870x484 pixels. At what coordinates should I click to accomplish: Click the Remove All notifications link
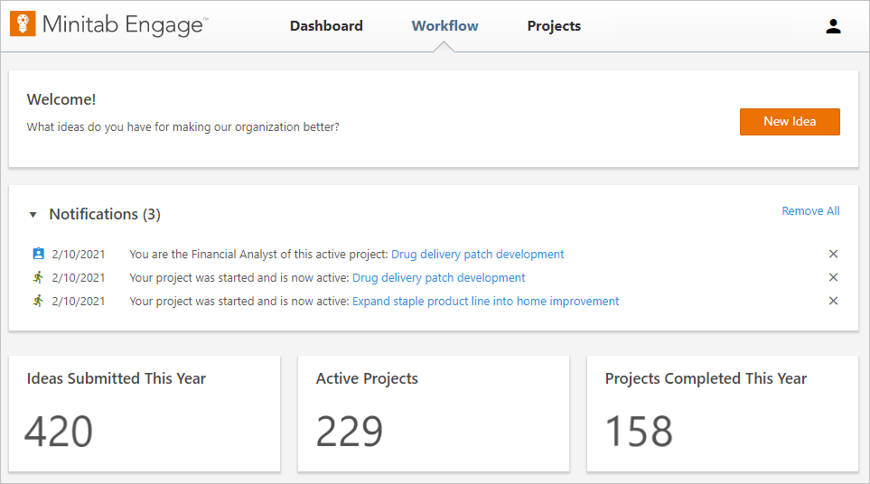click(x=810, y=211)
